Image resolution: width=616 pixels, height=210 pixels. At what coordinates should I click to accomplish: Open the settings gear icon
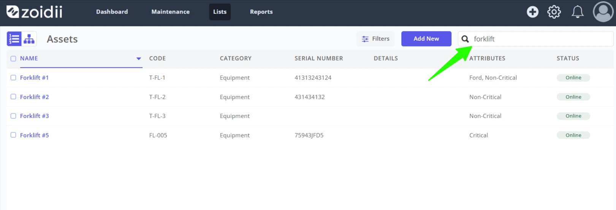coord(554,12)
